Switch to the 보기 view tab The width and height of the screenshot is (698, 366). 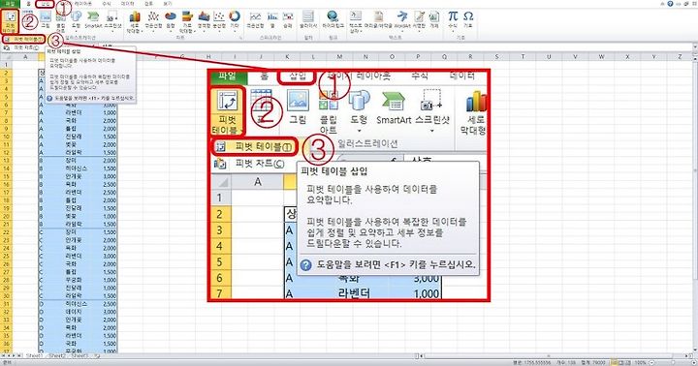[168, 4]
